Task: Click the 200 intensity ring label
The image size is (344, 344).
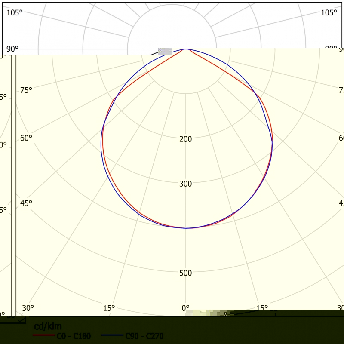Action: pos(186,139)
